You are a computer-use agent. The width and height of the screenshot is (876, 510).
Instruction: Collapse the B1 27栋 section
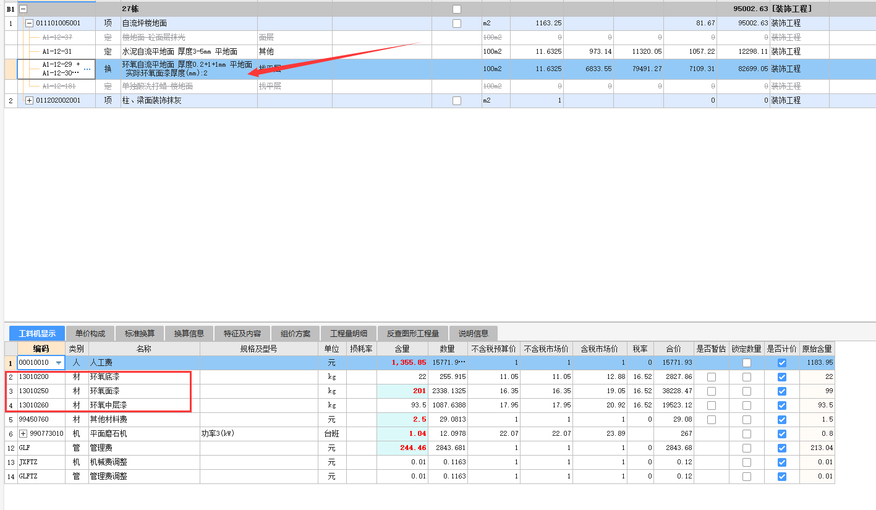click(x=23, y=9)
